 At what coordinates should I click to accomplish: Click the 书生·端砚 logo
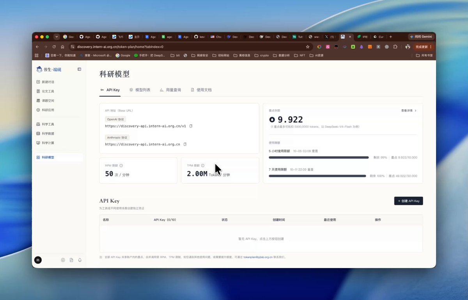coord(49,69)
